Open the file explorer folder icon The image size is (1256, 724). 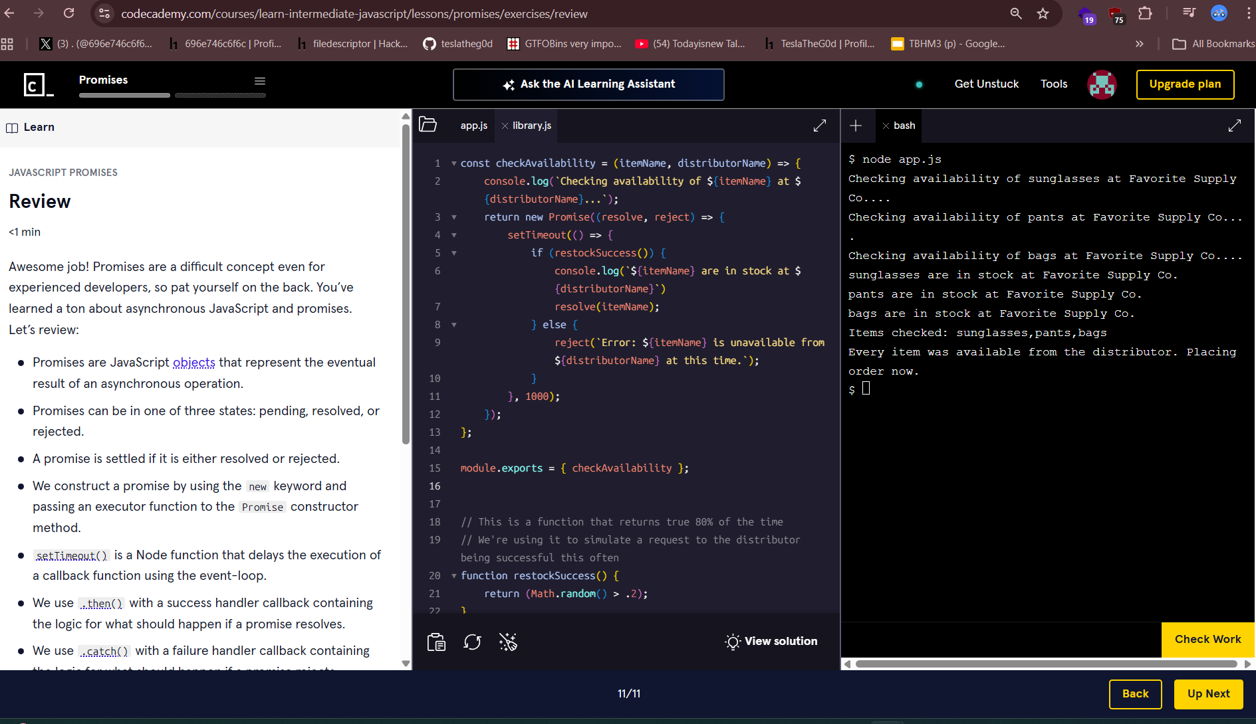tap(428, 125)
